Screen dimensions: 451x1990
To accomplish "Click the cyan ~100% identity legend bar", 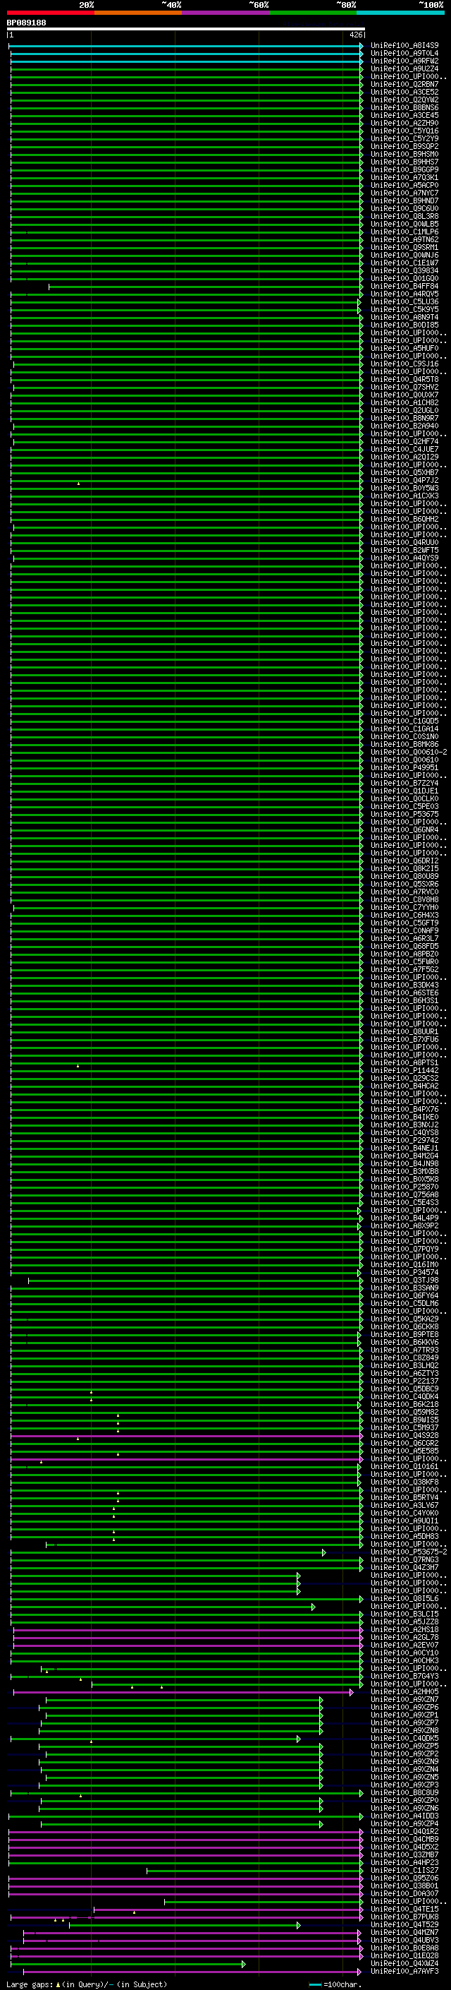I will [x=400, y=13].
